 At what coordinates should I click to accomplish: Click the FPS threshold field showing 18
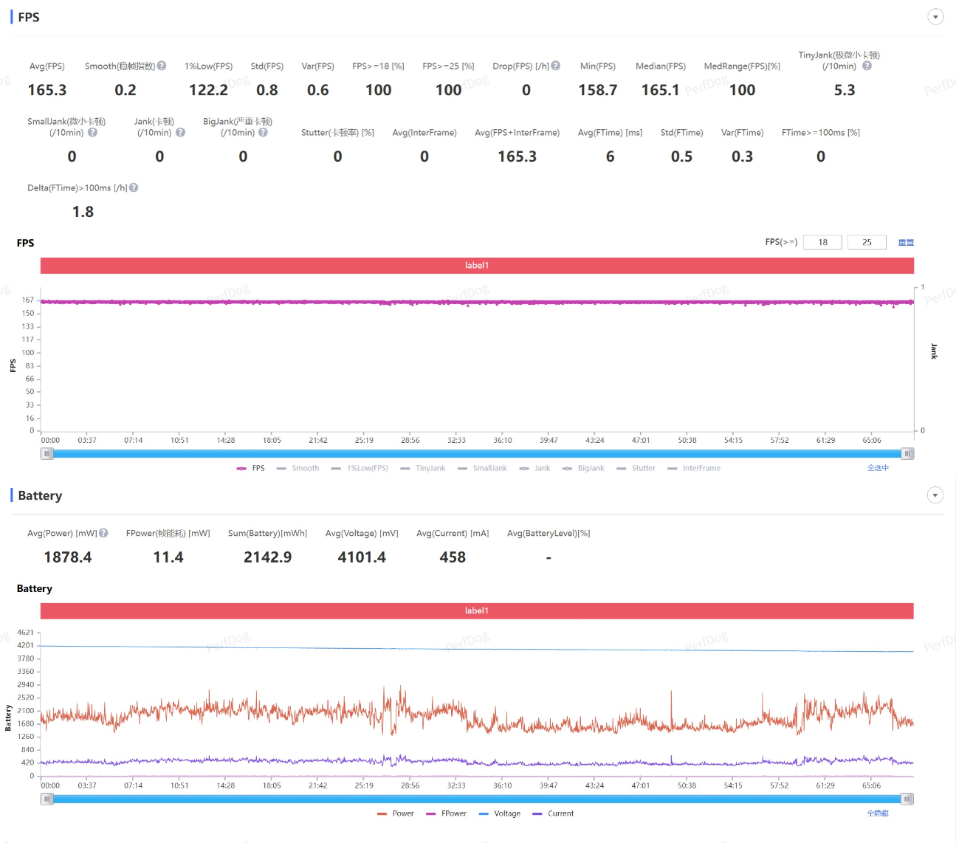822,242
